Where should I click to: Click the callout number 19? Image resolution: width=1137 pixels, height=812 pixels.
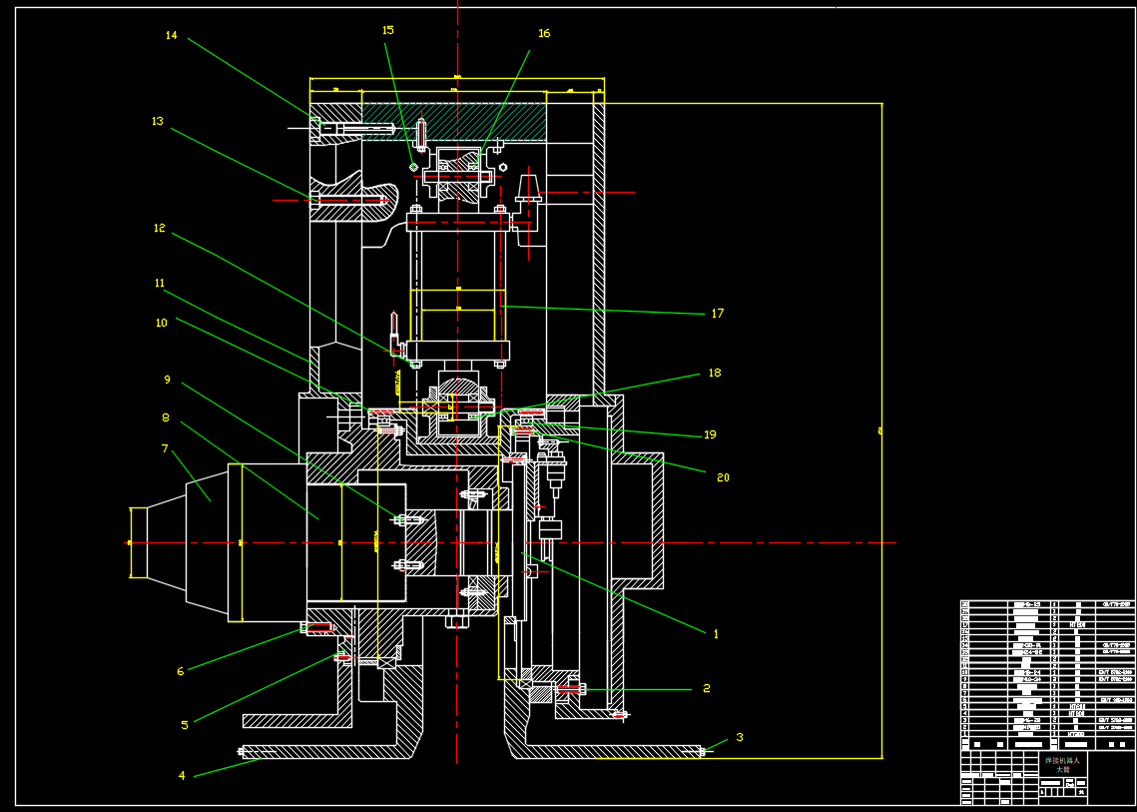[710, 435]
